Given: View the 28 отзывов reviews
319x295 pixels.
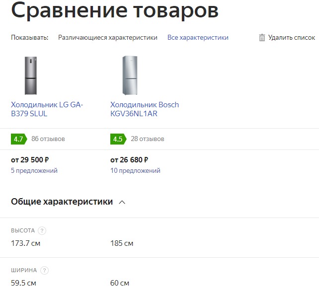Looking at the screenshot, I should click(148, 139).
